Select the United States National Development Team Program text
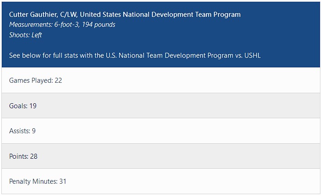325x196 pixels. pos(160,15)
